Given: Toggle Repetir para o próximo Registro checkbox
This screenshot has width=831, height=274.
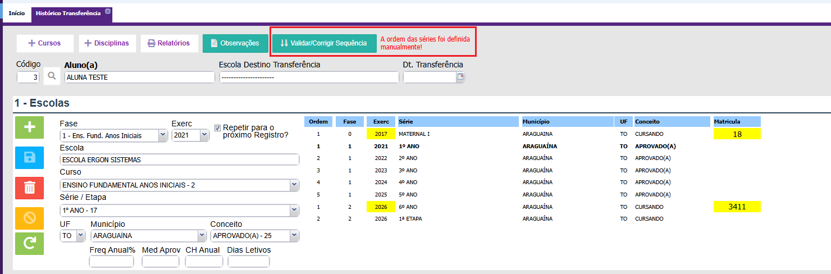Looking at the screenshot, I should [218, 127].
